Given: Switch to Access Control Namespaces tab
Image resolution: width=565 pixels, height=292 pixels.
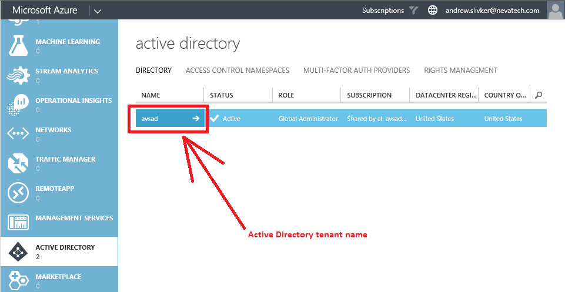Looking at the screenshot, I should [x=237, y=71].
